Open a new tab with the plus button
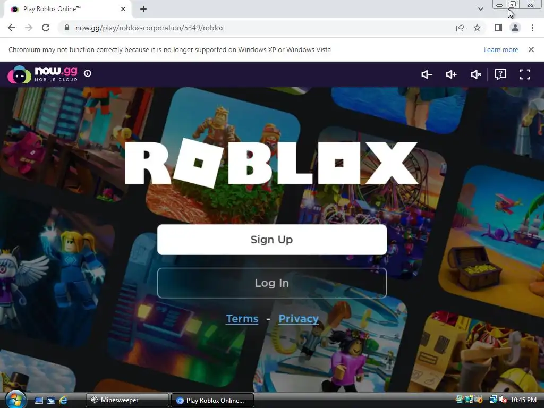Image resolution: width=544 pixels, height=408 pixels. pyautogui.click(x=143, y=9)
